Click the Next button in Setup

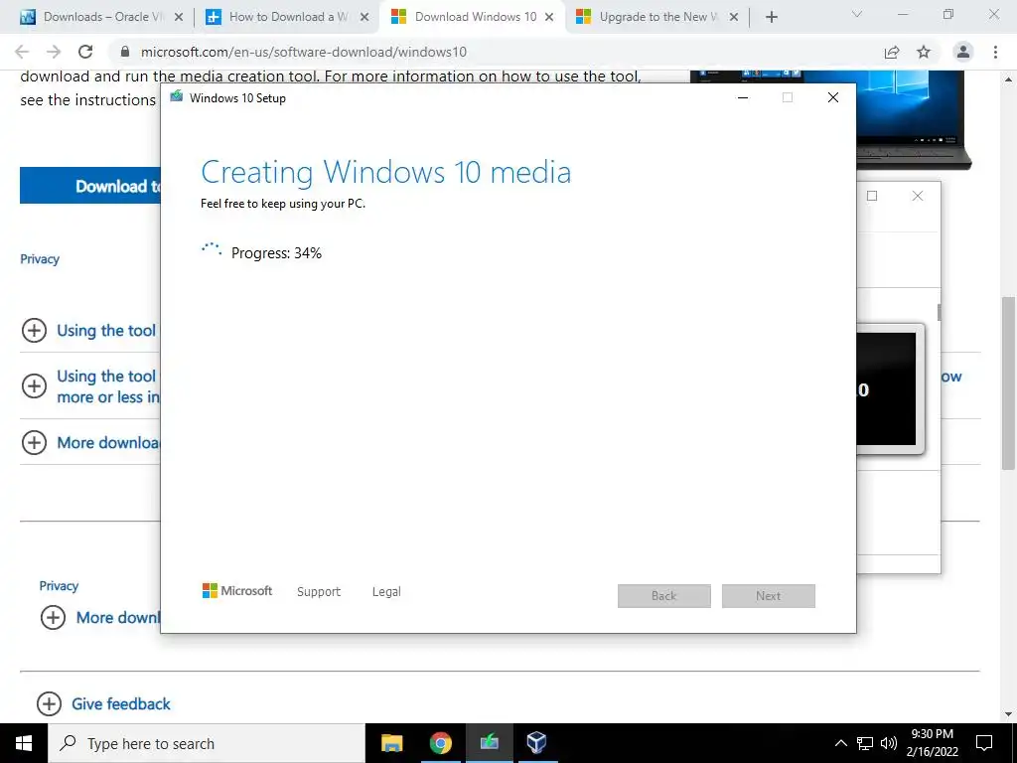pos(769,596)
